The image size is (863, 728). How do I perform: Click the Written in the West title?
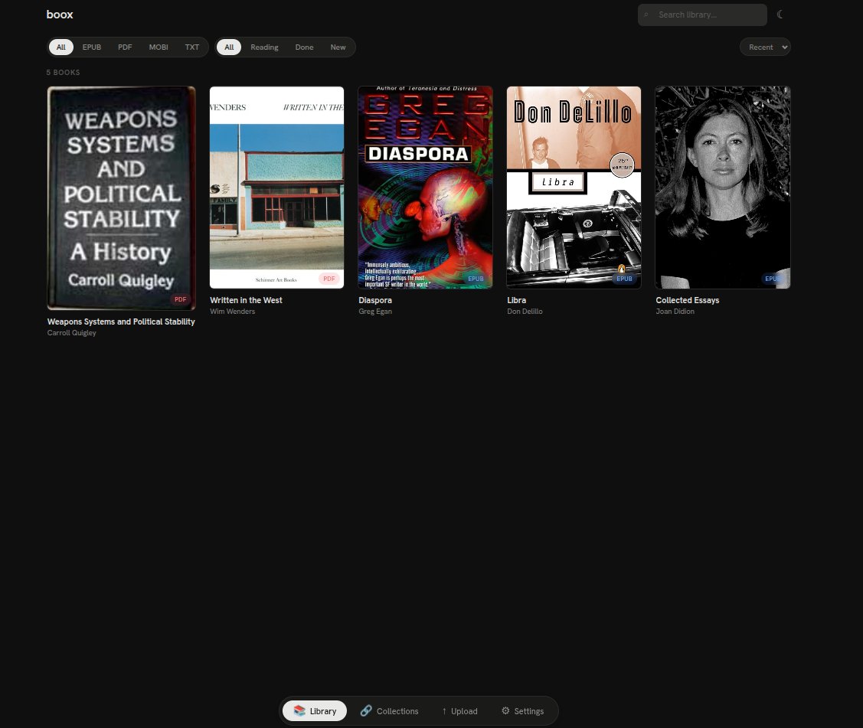[246, 300]
